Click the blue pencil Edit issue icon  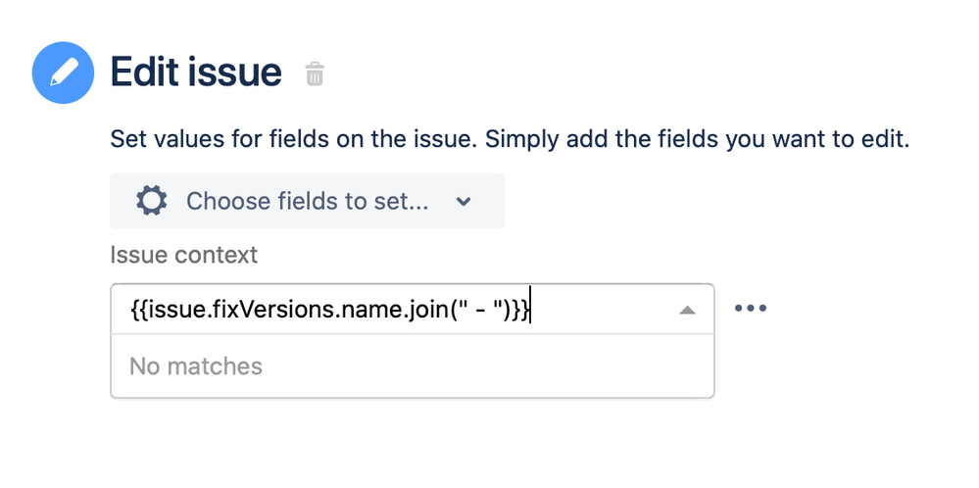pos(63,73)
